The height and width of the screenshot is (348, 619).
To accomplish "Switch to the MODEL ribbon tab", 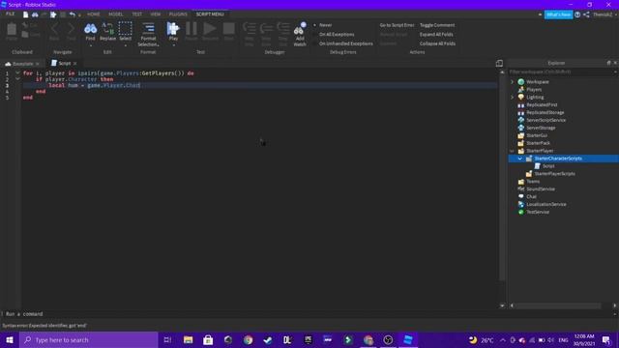I will pyautogui.click(x=116, y=14).
